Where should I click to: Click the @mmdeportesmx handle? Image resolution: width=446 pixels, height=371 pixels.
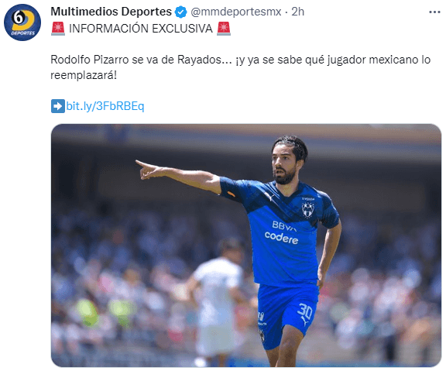pyautogui.click(x=236, y=12)
